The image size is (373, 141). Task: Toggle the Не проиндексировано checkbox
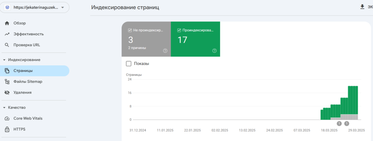click(x=130, y=30)
